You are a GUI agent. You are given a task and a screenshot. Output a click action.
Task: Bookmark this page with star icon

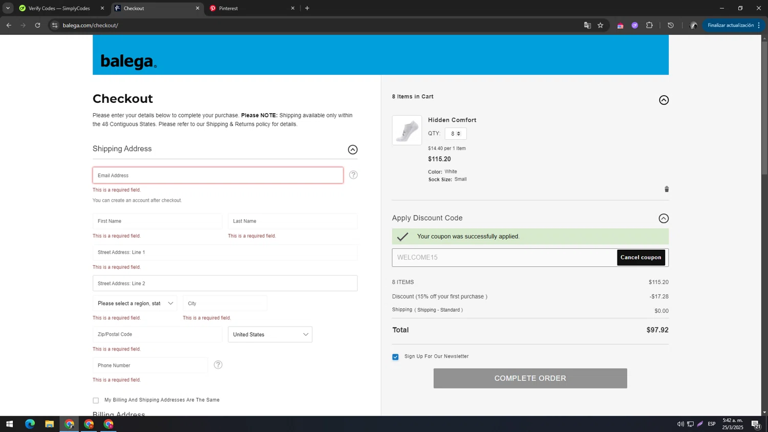click(601, 25)
